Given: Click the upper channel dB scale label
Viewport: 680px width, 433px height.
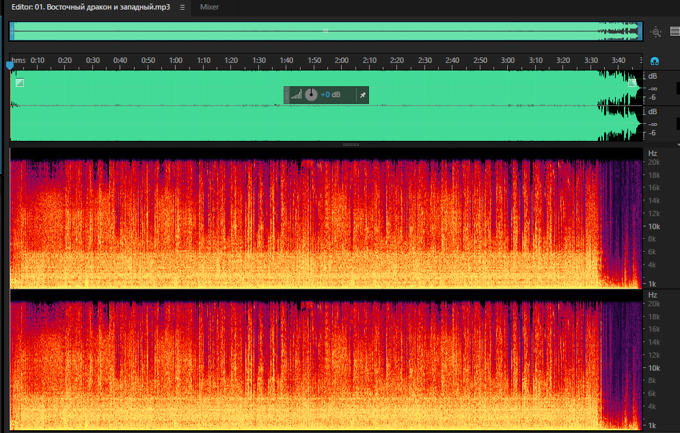Looking at the screenshot, I should coord(653,77).
